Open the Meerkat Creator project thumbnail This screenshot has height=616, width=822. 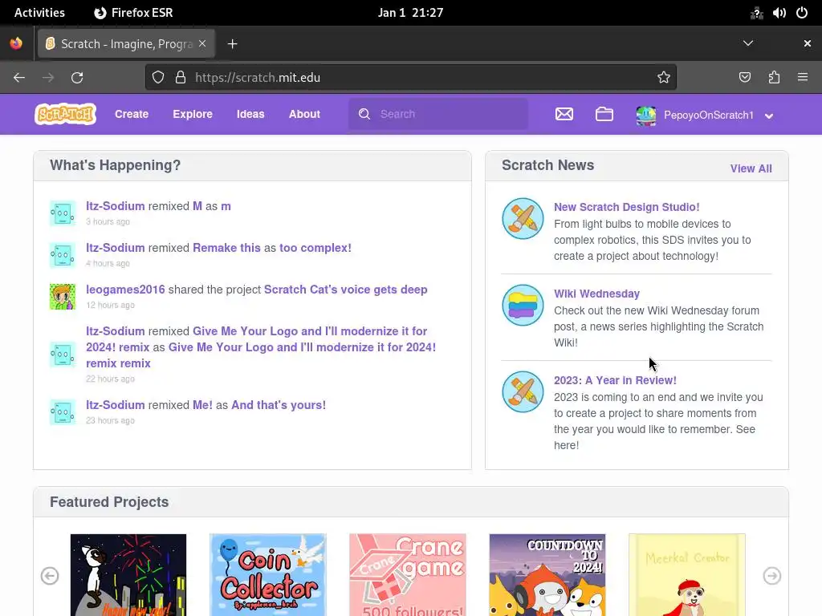687,575
